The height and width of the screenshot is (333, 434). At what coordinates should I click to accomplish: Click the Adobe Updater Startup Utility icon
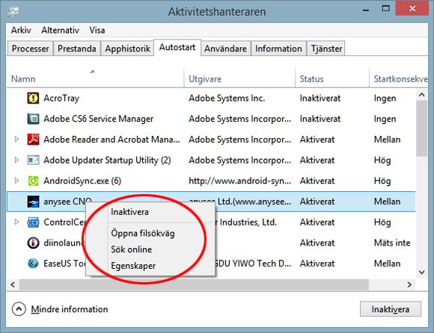(x=33, y=160)
